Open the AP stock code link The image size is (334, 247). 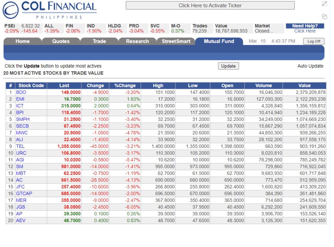19,214
